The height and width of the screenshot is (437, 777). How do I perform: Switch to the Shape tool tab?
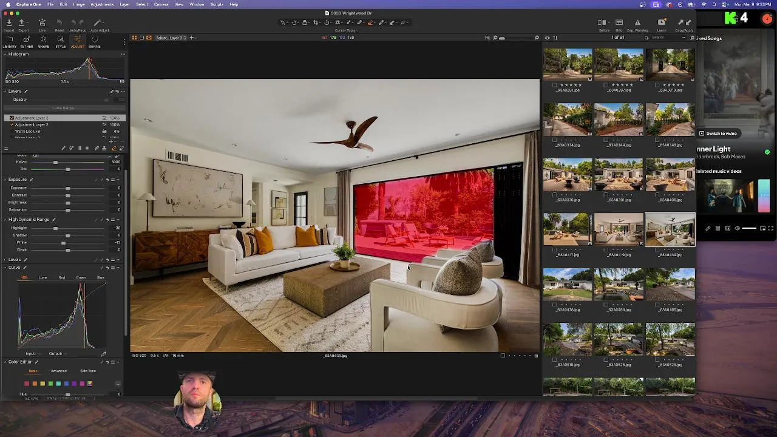click(44, 41)
